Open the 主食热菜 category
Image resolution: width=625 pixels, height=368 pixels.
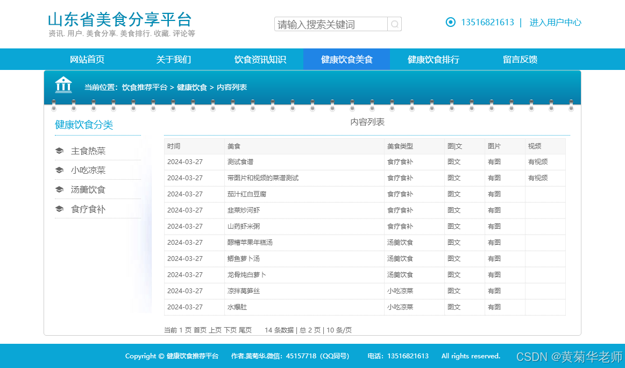(x=88, y=151)
